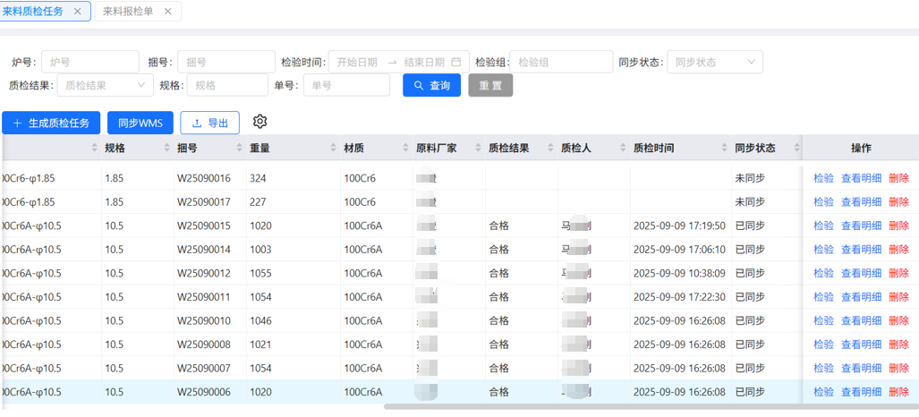Image resolution: width=919 pixels, height=417 pixels.
Task: Open the 开始日期 date picker
Action: [x=358, y=62]
